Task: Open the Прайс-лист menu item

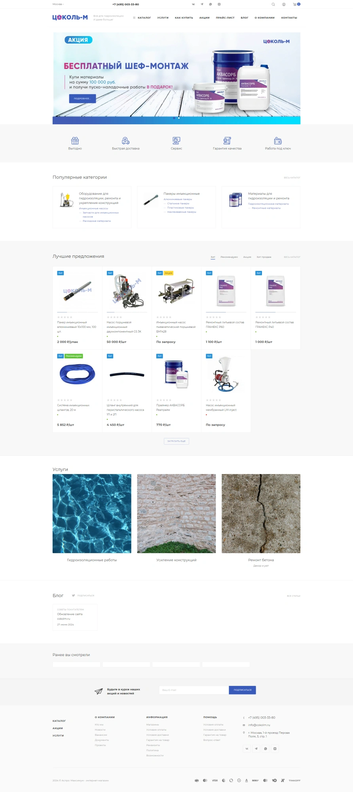Action: [225, 18]
